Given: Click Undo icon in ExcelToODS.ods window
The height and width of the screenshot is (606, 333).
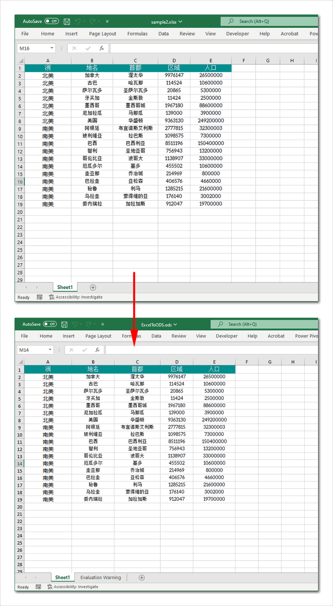Looking at the screenshot, I should point(75,324).
